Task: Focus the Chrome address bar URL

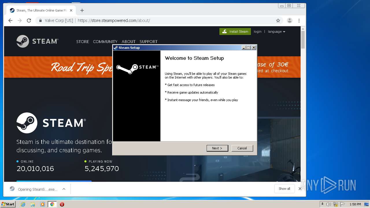Action: click(x=114, y=21)
